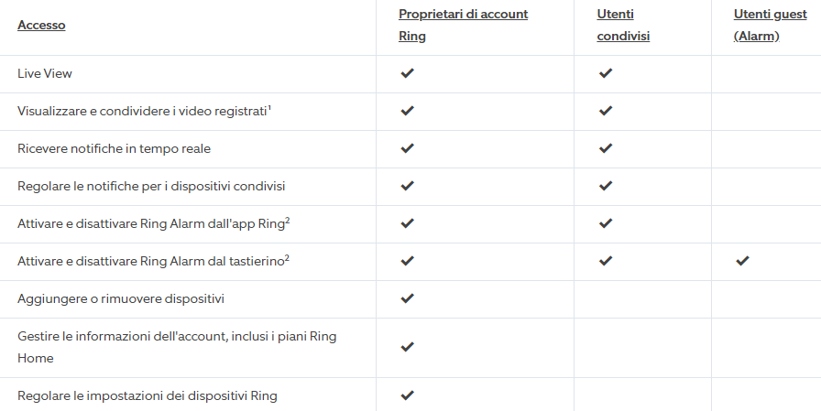
Task: Click footnote 1 after video registrati
Action: coord(269,108)
